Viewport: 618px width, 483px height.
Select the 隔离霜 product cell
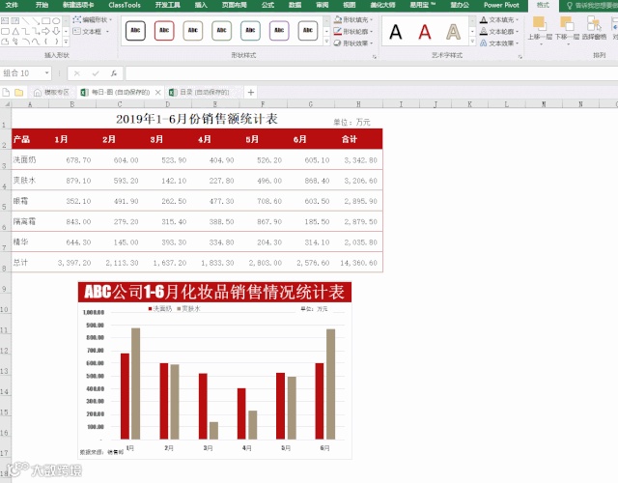click(x=30, y=221)
